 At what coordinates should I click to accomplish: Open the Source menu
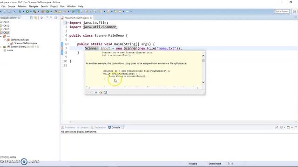click(11, 6)
